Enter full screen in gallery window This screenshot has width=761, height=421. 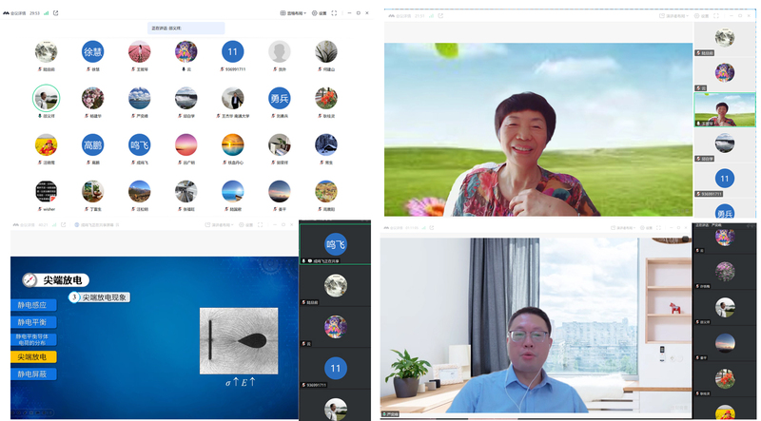[334, 13]
